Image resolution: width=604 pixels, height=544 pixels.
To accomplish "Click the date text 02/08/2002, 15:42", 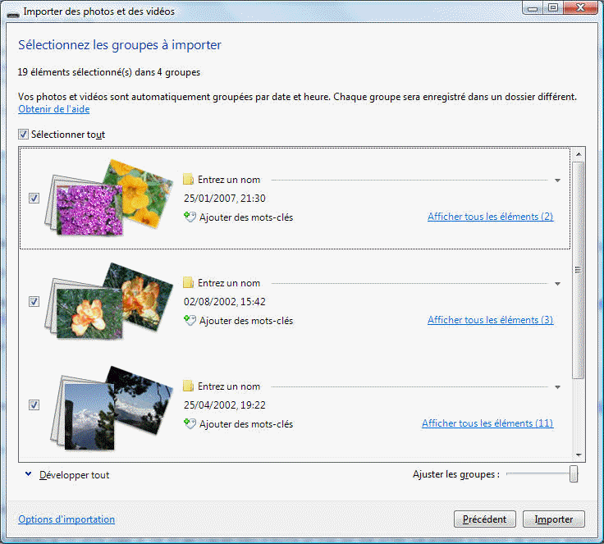I will (225, 301).
